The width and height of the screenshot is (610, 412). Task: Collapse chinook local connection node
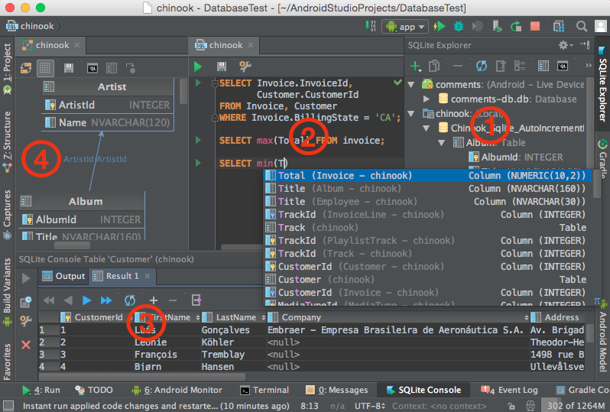(x=410, y=114)
